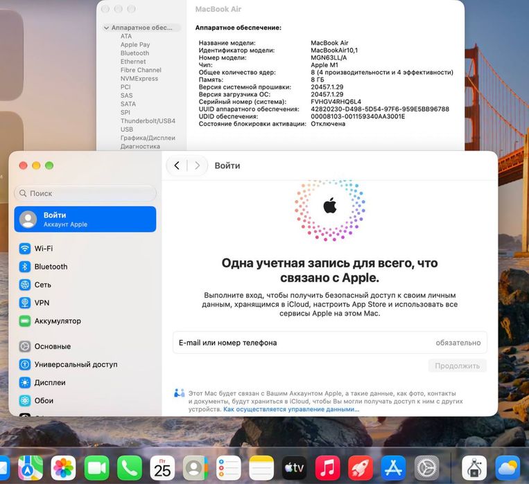Image resolution: width=529 pixels, height=484 pixels.
Task: Select ATA in System Information sidebar
Action: (x=126, y=36)
